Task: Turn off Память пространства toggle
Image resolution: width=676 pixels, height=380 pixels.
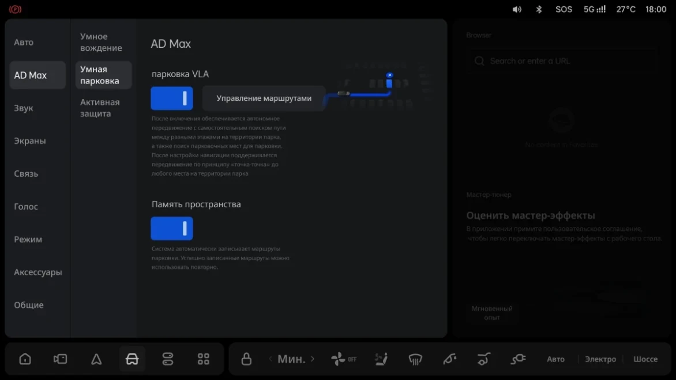Action: pos(171,228)
